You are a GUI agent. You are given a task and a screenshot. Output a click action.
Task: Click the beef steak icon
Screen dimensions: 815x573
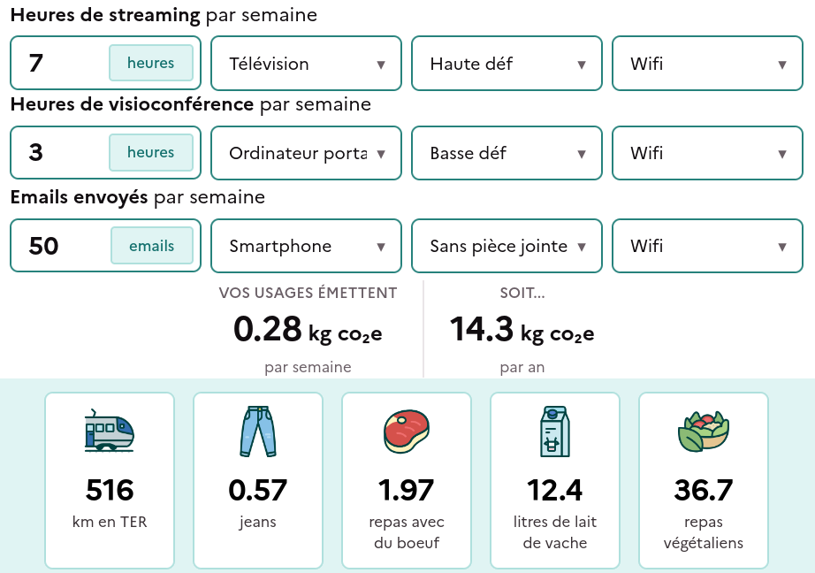click(407, 431)
